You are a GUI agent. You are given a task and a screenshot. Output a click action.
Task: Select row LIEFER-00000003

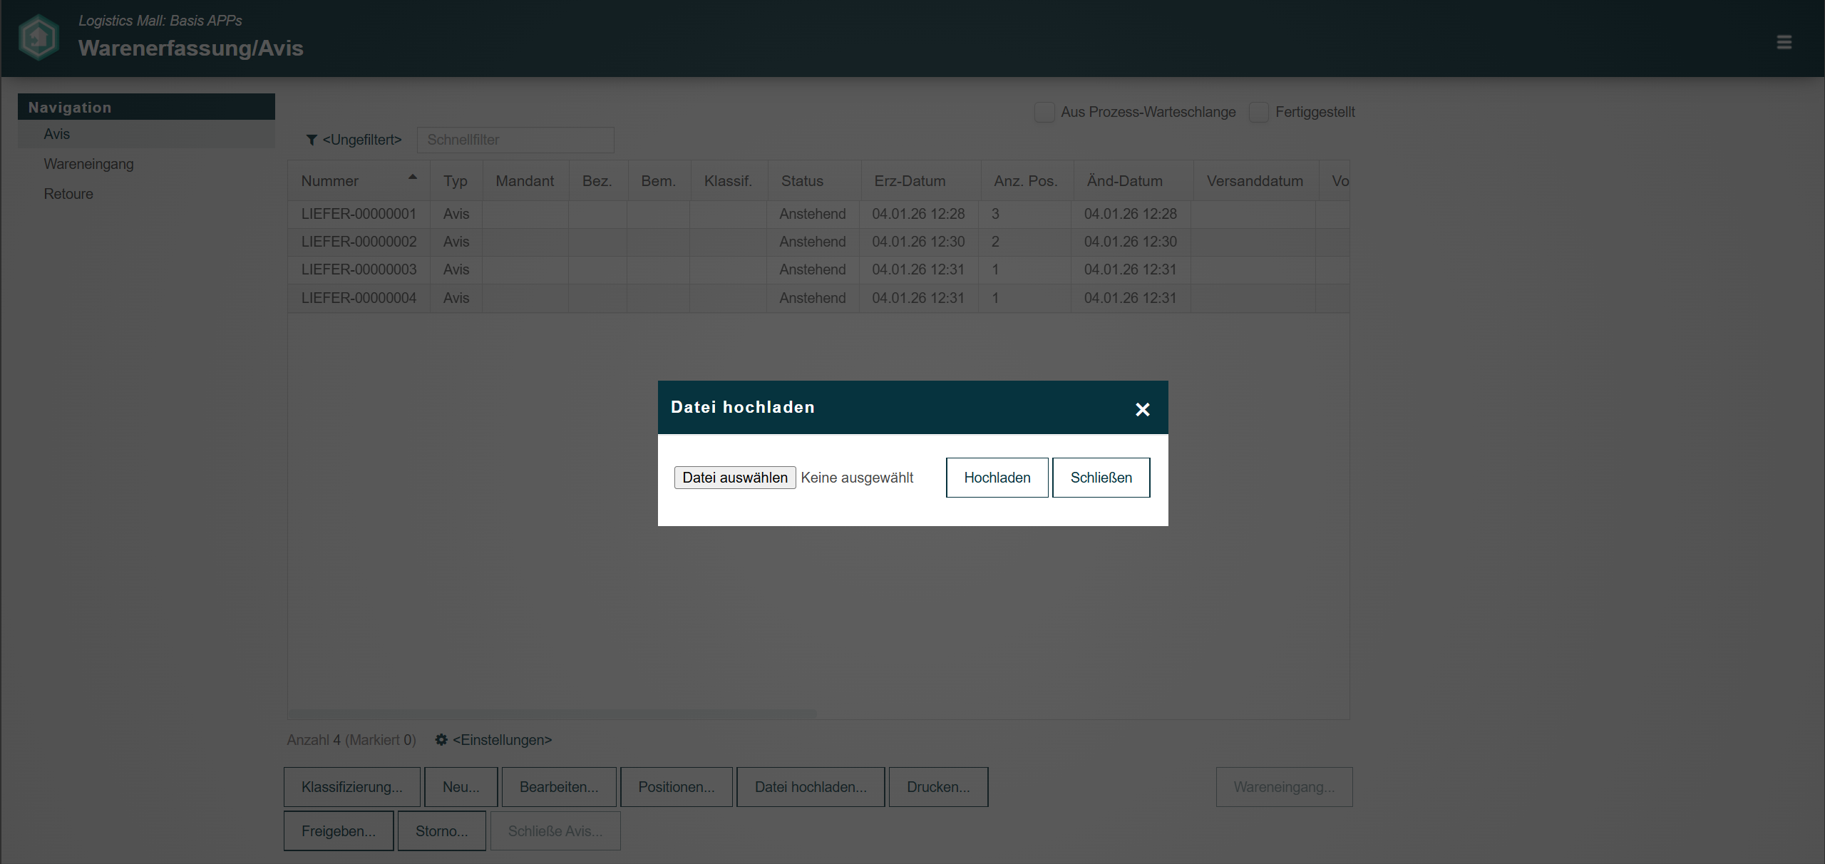pyautogui.click(x=359, y=269)
